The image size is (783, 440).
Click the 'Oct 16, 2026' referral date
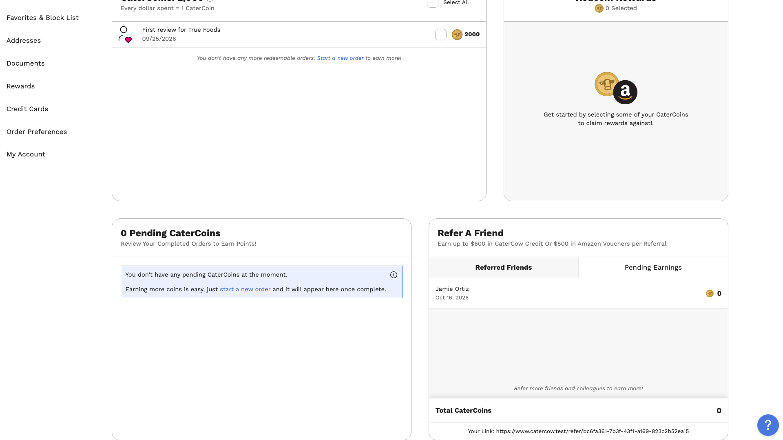click(452, 298)
